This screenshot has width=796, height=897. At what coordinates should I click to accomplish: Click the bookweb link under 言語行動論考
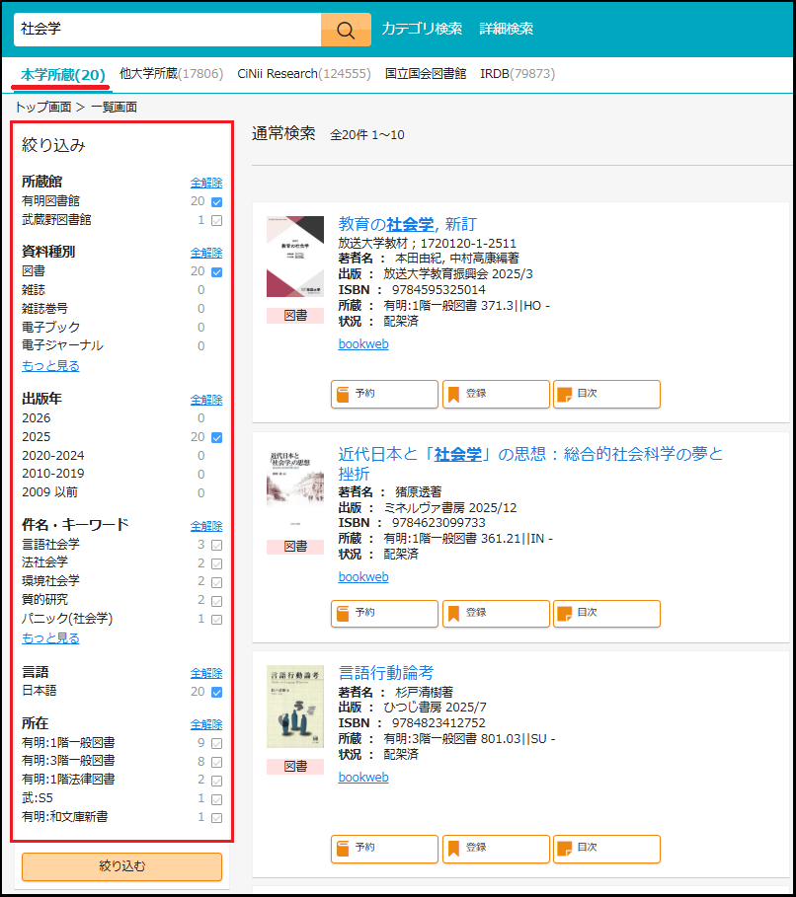pyautogui.click(x=363, y=778)
